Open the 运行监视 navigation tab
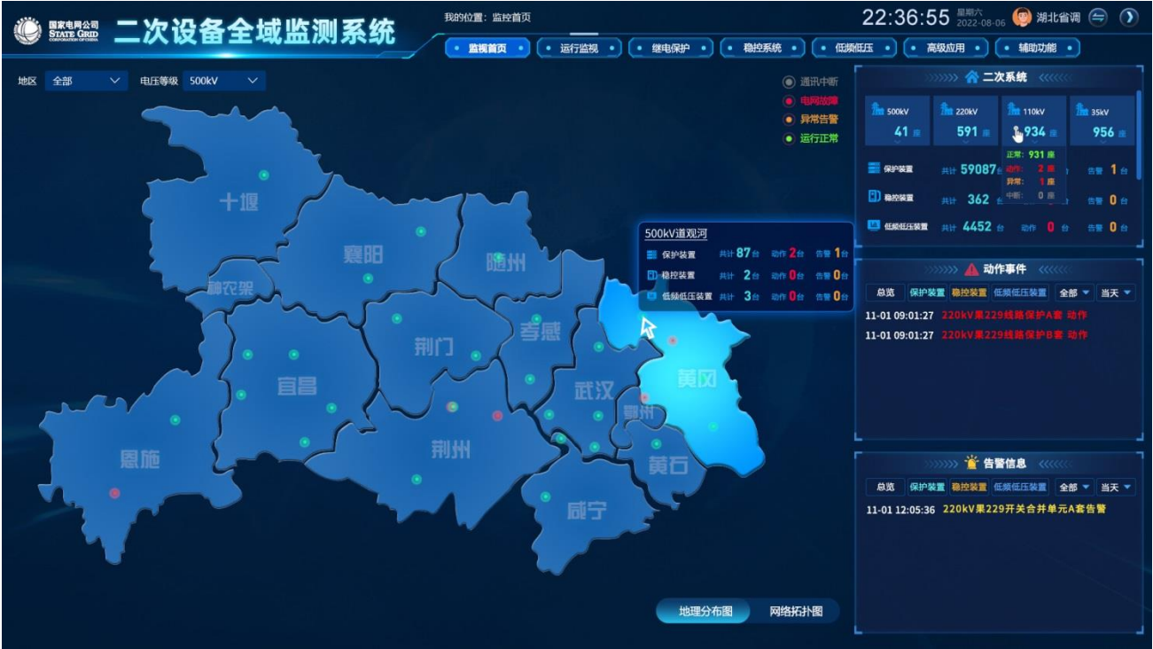The image size is (1153, 649). pos(579,49)
